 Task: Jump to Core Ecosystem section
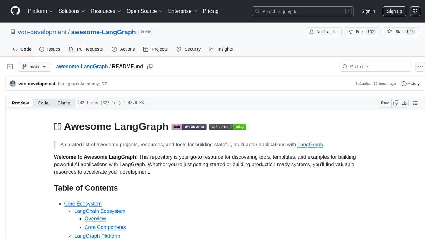tap(83, 204)
